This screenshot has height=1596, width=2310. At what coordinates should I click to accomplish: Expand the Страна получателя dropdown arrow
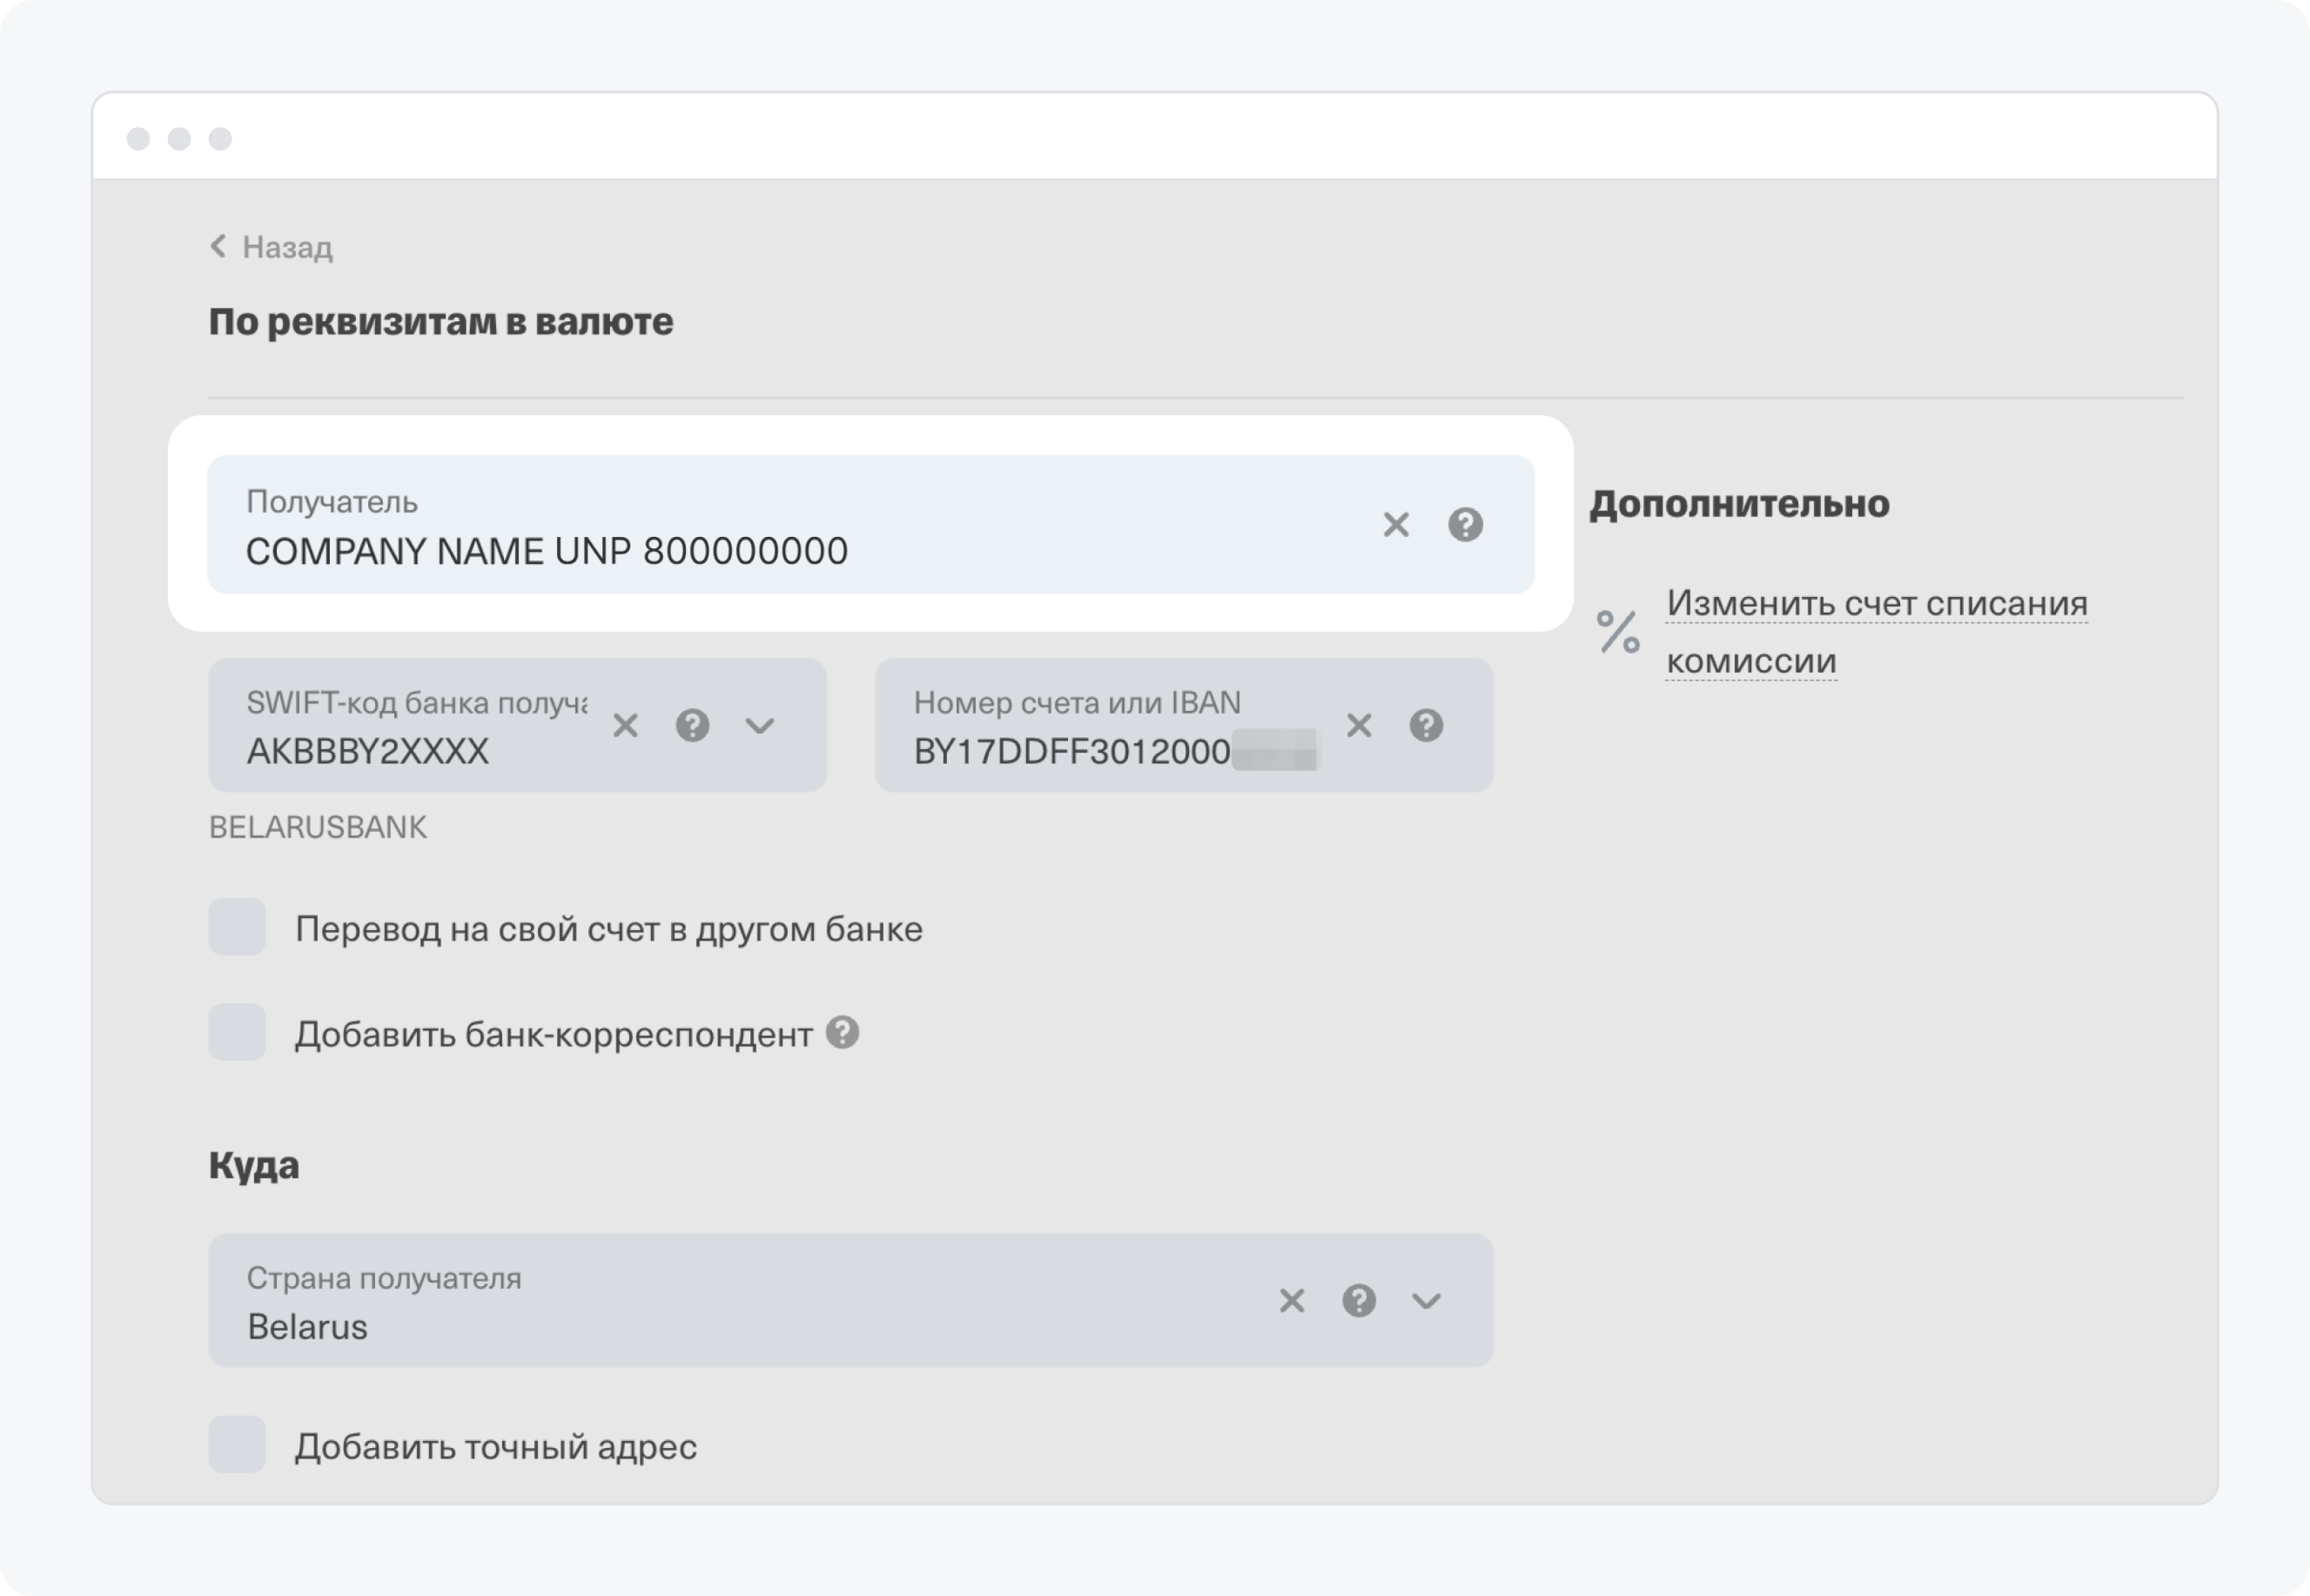pos(1425,1300)
